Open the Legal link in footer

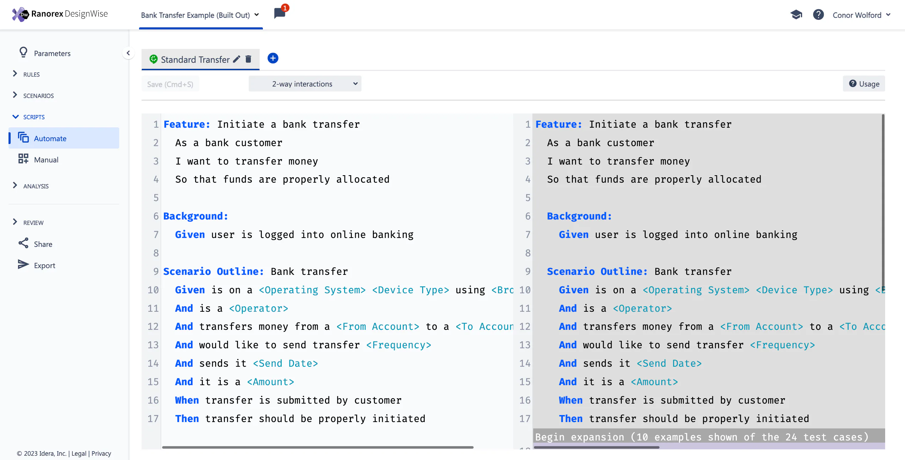pos(79,453)
